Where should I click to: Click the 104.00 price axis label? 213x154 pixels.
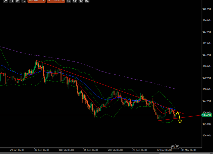[207, 135]
